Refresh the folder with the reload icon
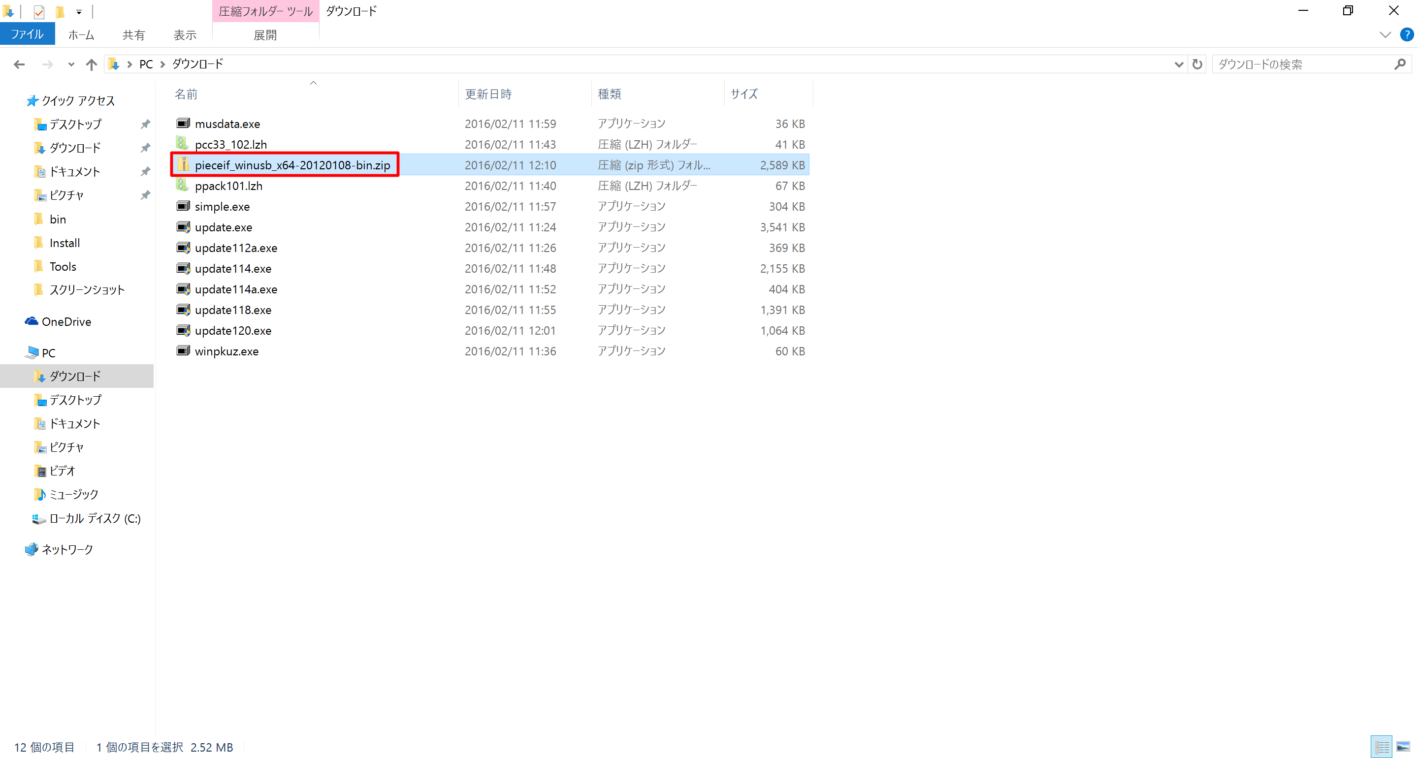Viewport: 1418px width, 758px height. pos(1197,64)
